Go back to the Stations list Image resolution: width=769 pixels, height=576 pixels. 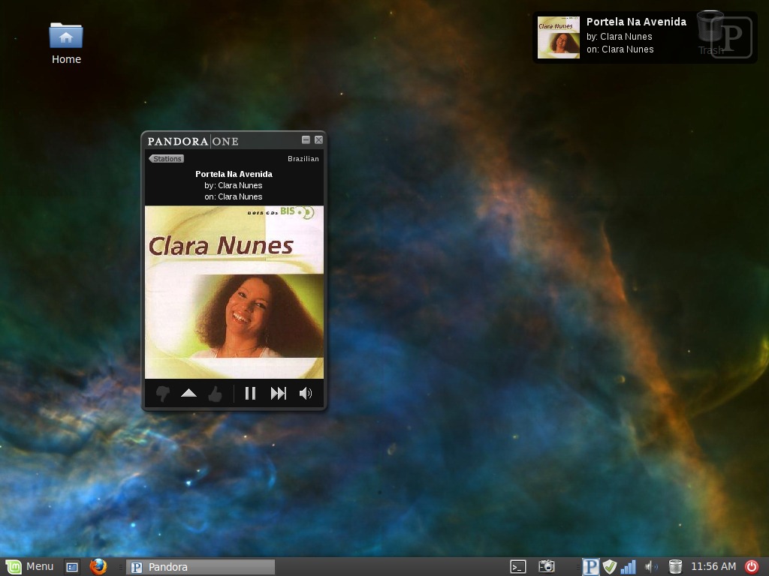[166, 159]
